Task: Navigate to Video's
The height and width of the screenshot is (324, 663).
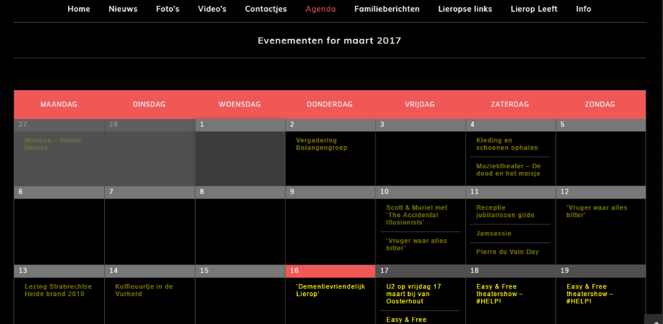Action: coord(212,9)
